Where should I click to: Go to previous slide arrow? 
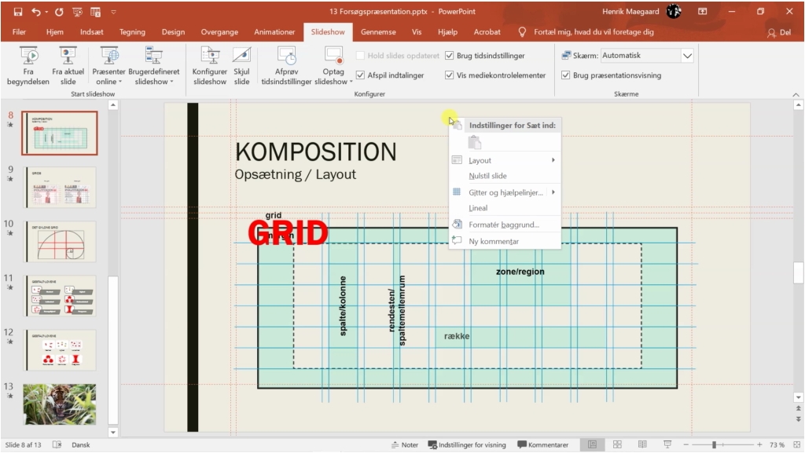point(799,408)
